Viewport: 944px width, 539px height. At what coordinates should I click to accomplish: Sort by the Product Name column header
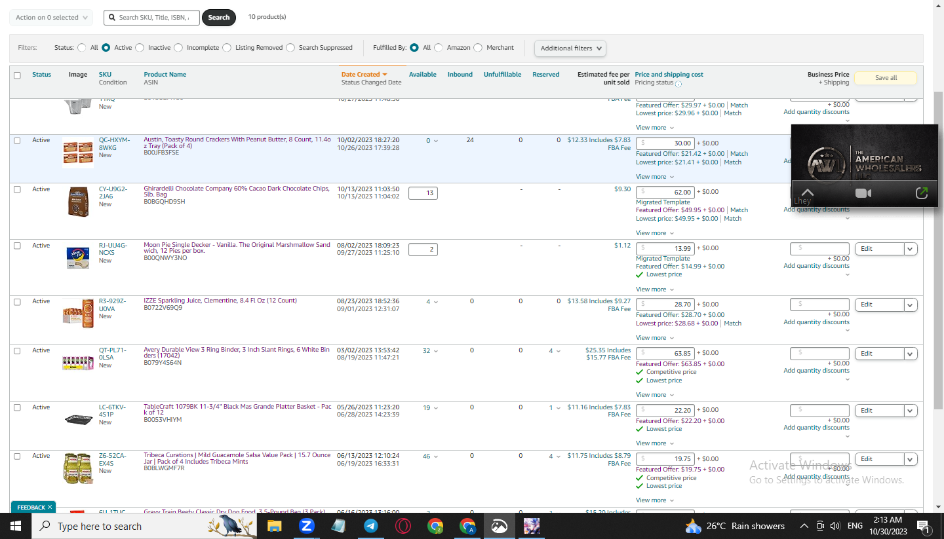(x=165, y=75)
